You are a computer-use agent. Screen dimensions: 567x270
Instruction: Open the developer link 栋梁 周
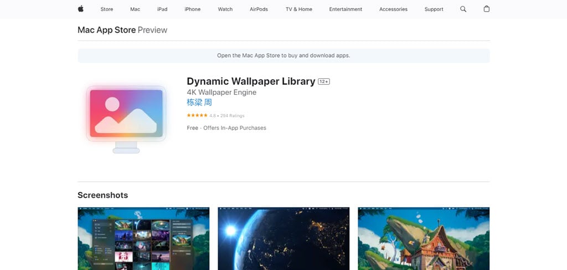click(199, 103)
